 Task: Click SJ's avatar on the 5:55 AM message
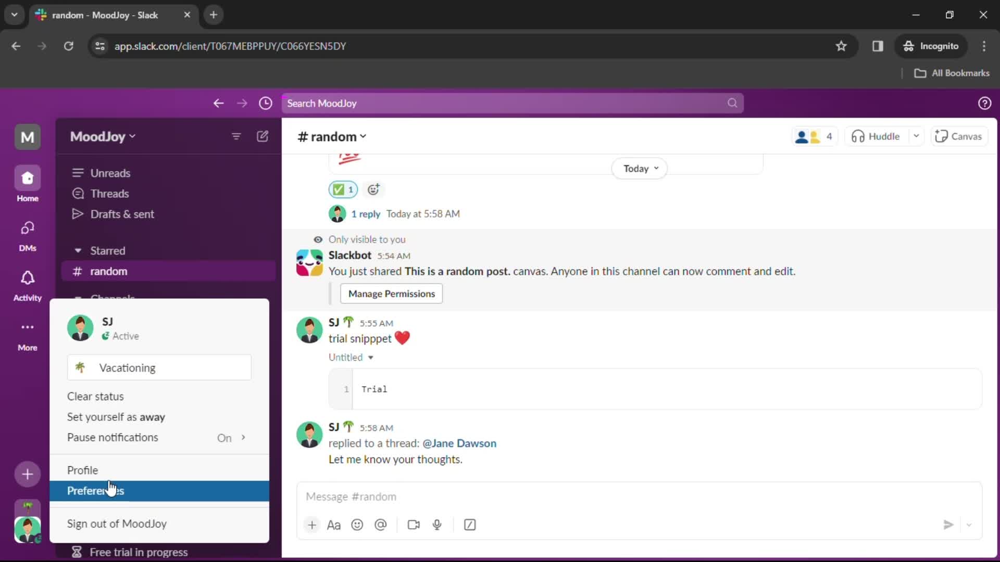tap(309, 330)
